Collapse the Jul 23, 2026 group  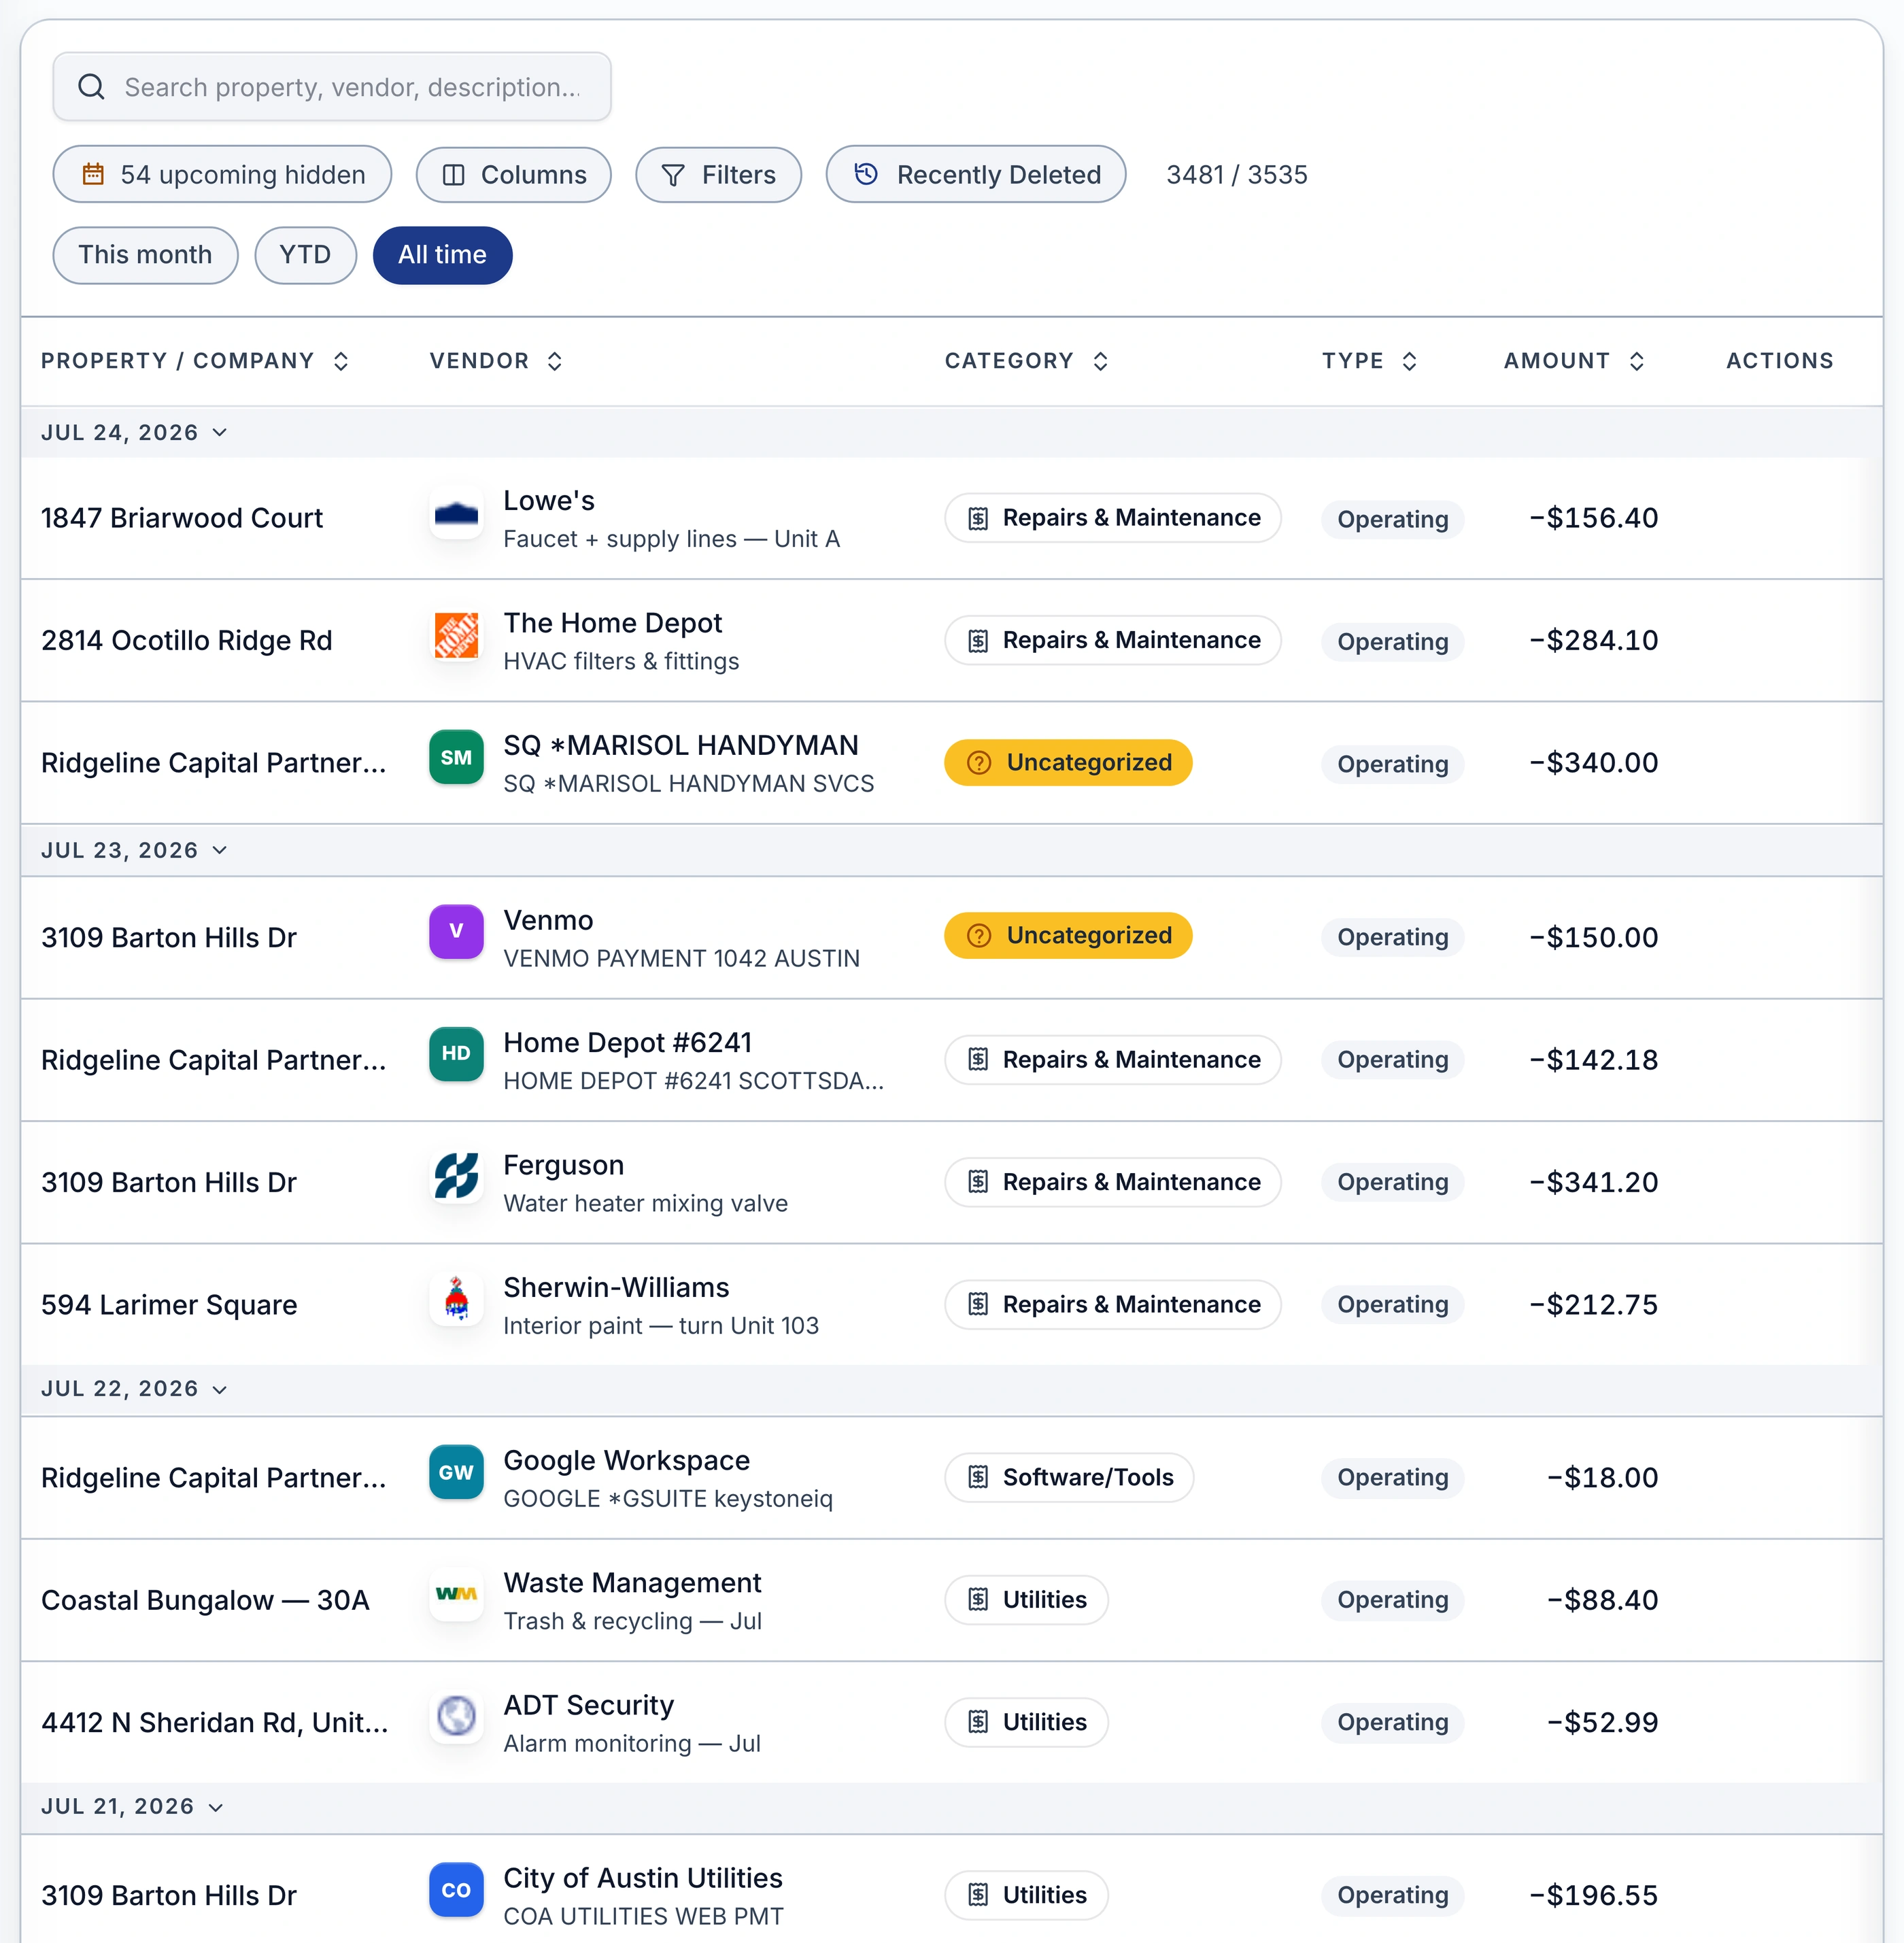[x=135, y=851]
